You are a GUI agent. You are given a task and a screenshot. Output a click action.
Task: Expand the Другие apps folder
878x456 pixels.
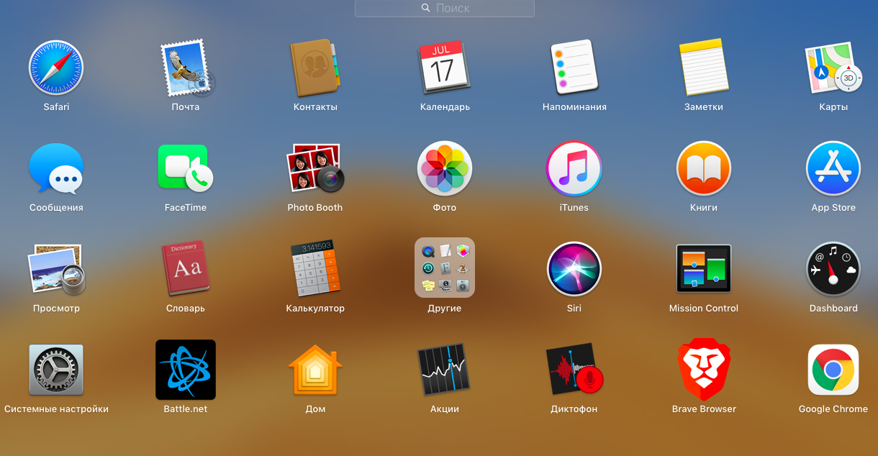pyautogui.click(x=445, y=268)
